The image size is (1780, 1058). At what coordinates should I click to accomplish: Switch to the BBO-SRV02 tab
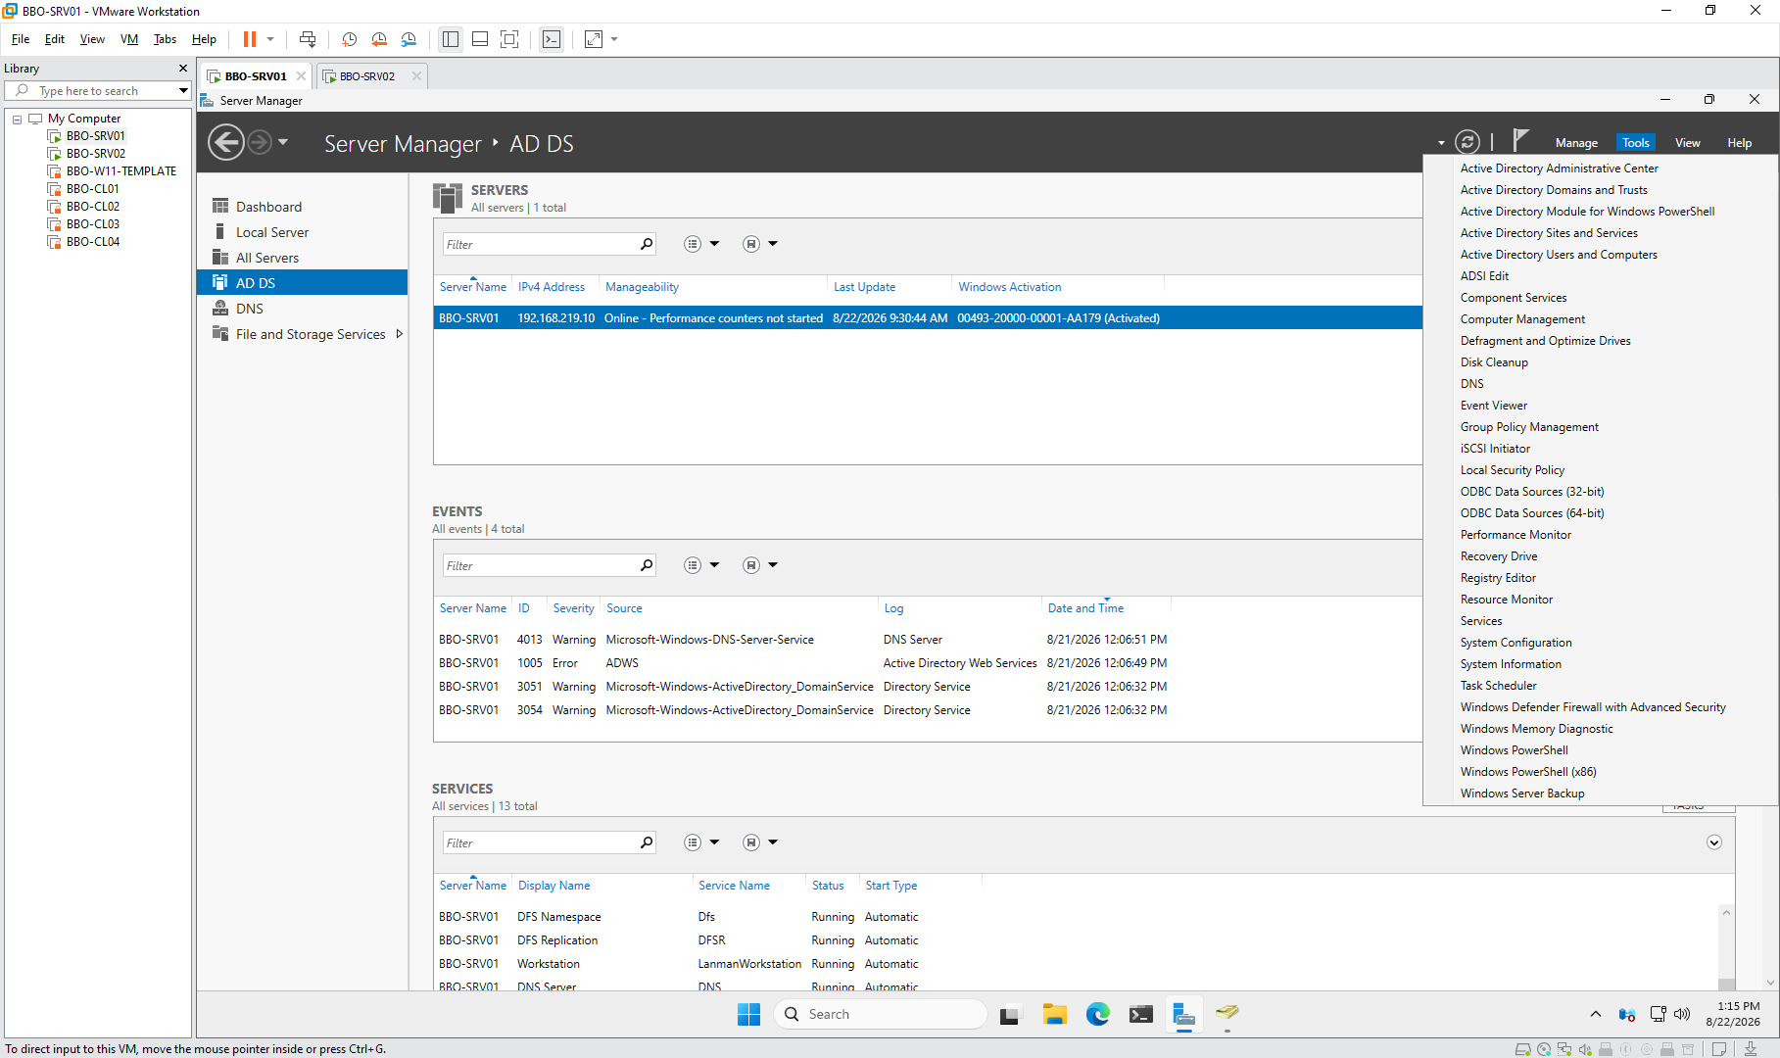[x=367, y=76]
